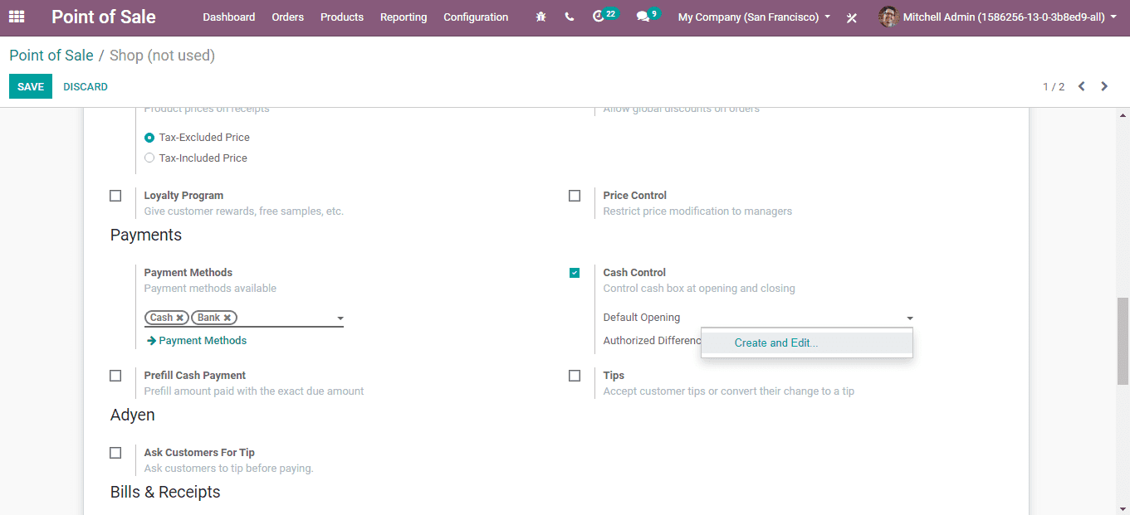This screenshot has width=1130, height=515.
Task: Click the debug bug icon
Action: [x=541, y=17]
